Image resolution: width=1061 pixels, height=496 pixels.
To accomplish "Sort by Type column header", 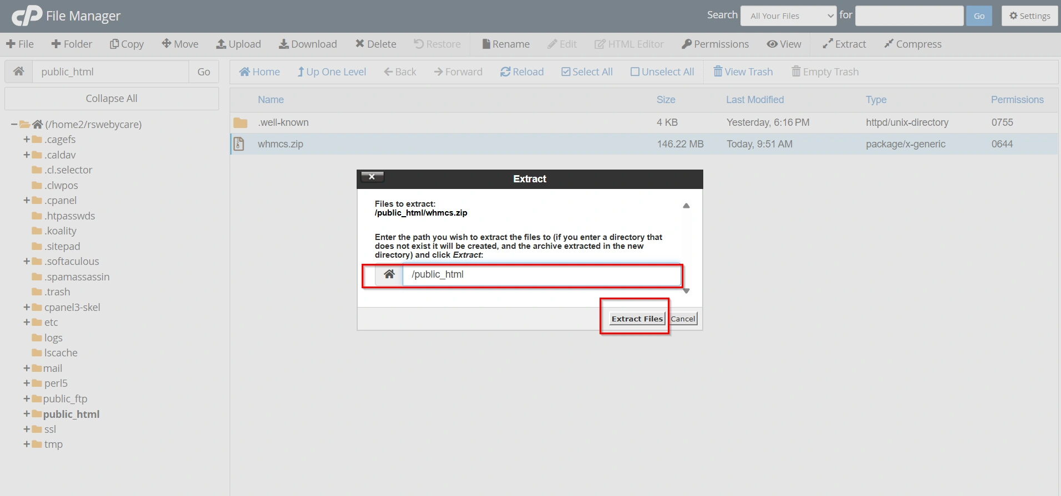I will coord(876,100).
